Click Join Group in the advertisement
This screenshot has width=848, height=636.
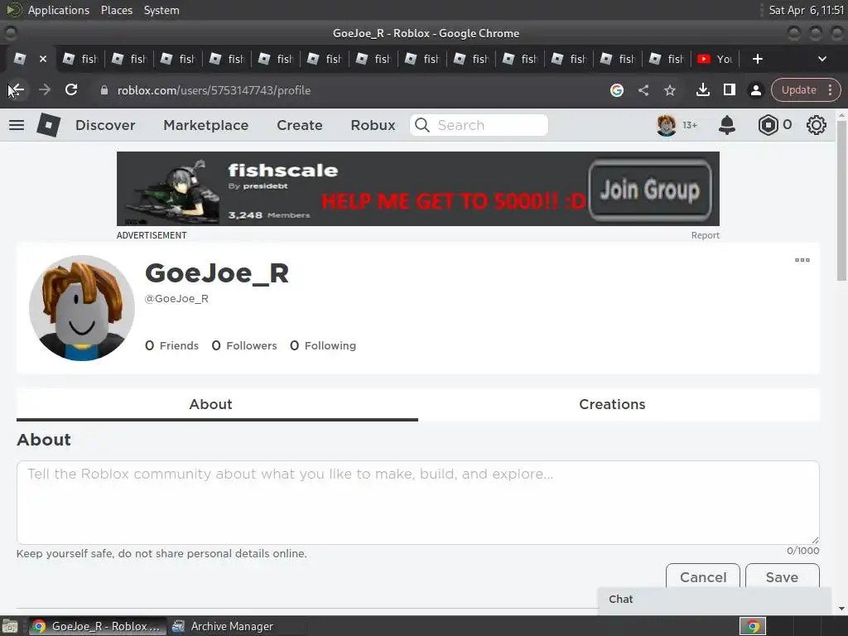(649, 190)
